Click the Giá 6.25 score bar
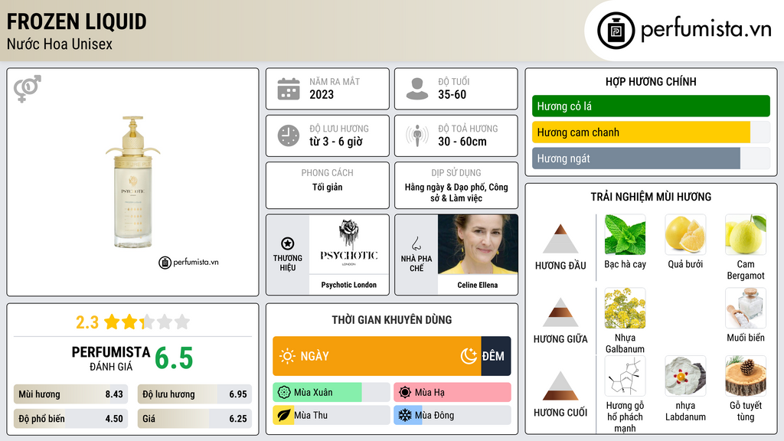 194,419
